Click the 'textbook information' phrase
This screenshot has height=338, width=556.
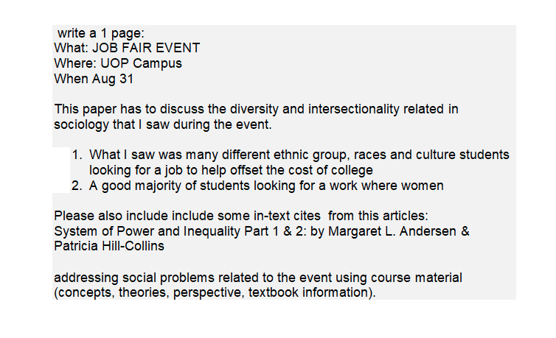(x=312, y=292)
